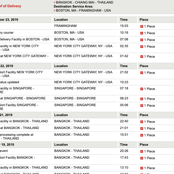Open the Proof of Delivery link
The image size is (174, 174).
10,6
